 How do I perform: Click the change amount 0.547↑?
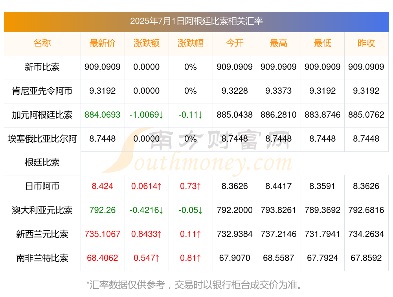(147, 258)
